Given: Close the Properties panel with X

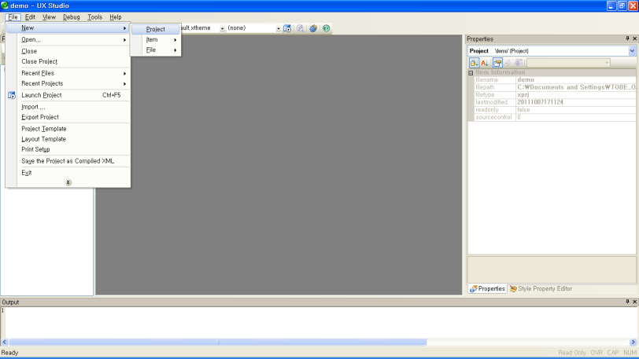Looking at the screenshot, I should 634,38.
